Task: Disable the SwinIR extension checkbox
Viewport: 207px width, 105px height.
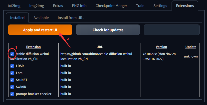Action: click(12, 87)
